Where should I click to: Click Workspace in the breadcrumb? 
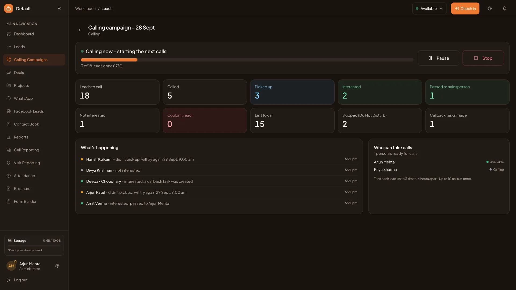(x=85, y=9)
